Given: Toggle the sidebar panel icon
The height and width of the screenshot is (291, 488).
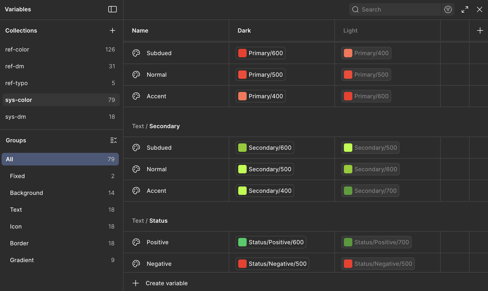Looking at the screenshot, I should (x=113, y=9).
